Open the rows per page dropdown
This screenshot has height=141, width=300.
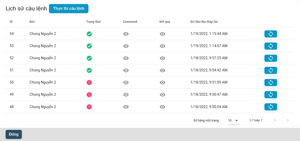click(x=233, y=120)
